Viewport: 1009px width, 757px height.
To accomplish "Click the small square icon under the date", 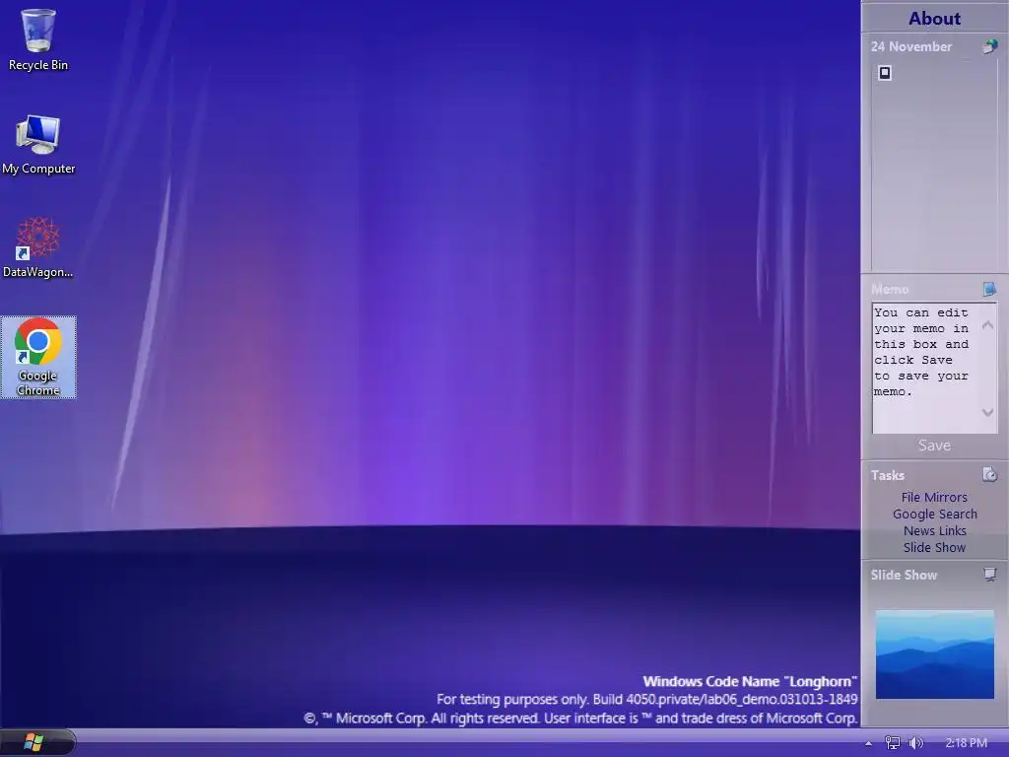I will click(x=885, y=73).
